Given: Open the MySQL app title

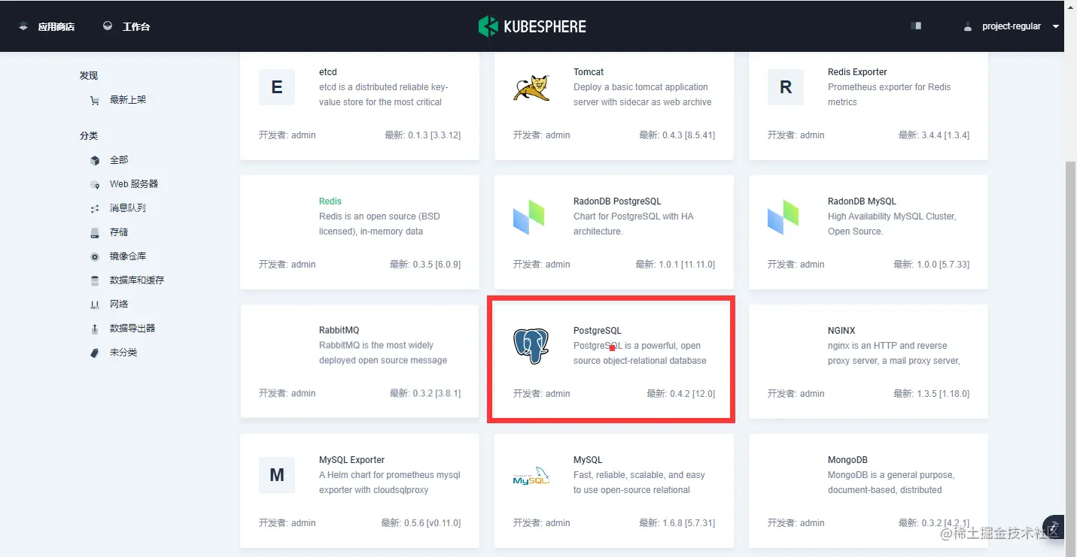Looking at the screenshot, I should 588,460.
